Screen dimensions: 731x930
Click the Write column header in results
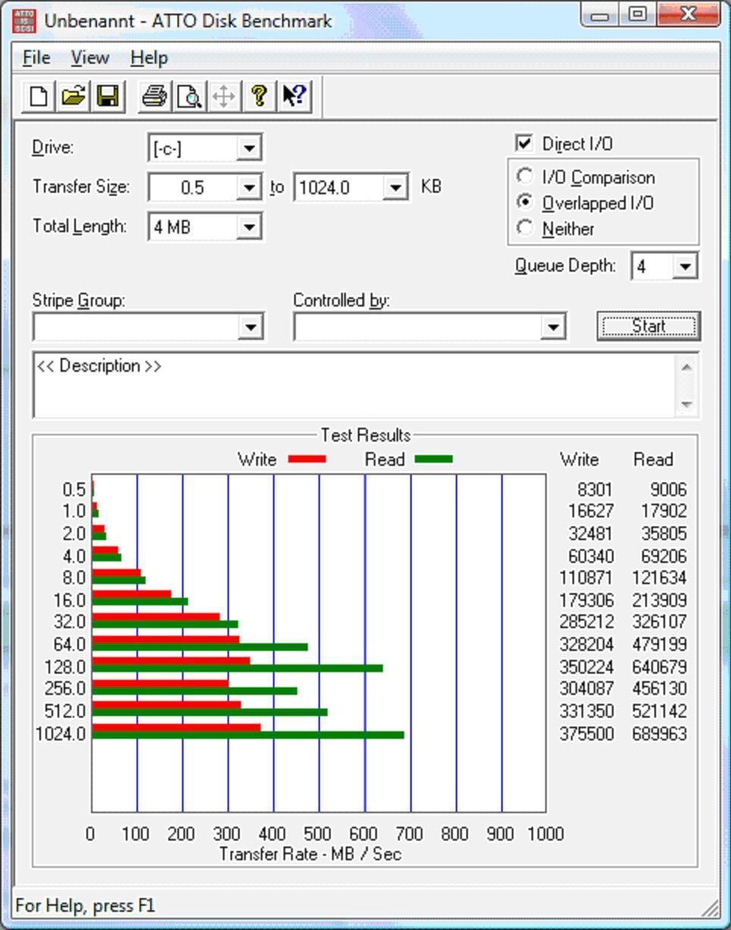point(579,460)
